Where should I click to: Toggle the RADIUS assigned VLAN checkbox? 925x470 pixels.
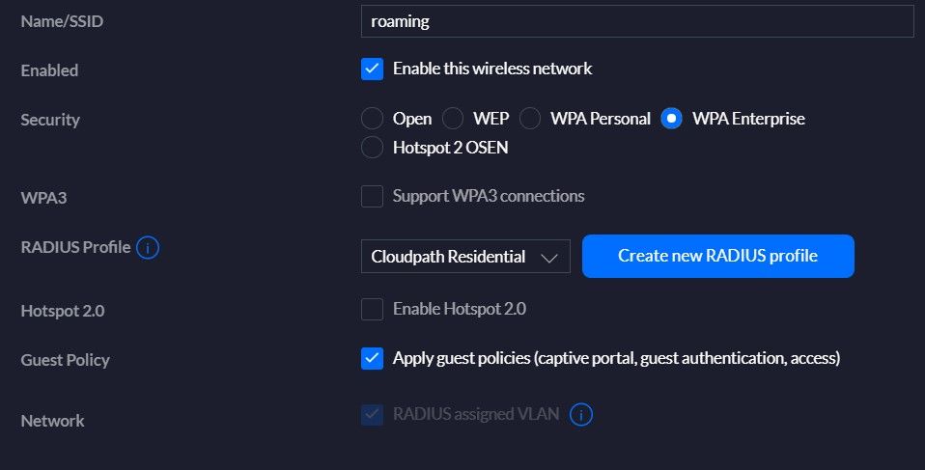[372, 415]
